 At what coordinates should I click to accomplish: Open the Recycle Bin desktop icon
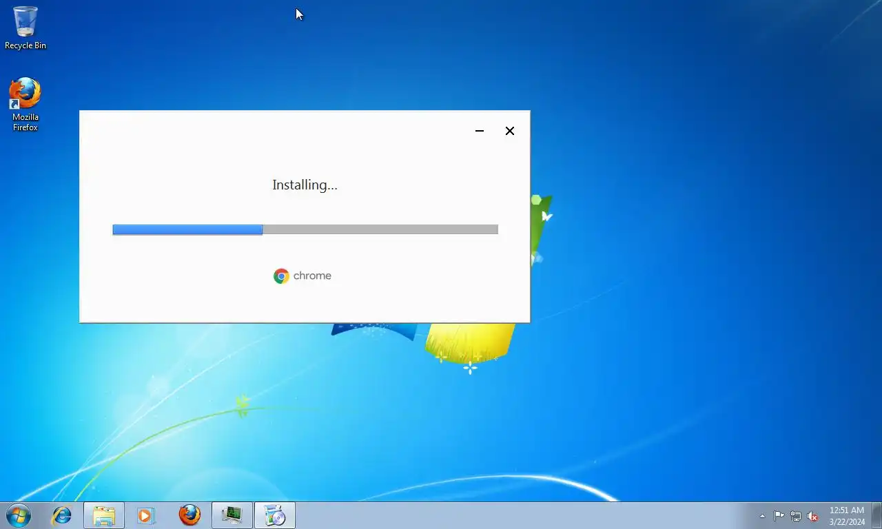[x=25, y=28]
